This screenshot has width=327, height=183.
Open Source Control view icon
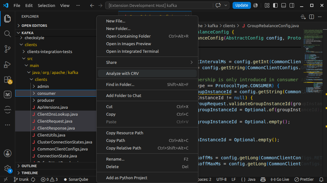click(x=8, y=49)
